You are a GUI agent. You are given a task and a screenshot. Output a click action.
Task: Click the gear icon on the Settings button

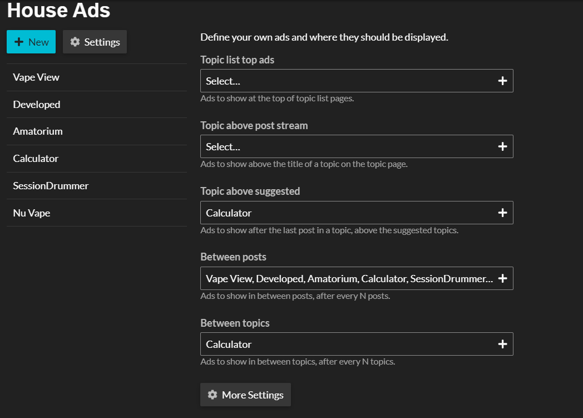75,42
